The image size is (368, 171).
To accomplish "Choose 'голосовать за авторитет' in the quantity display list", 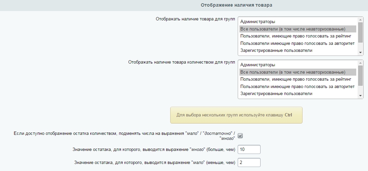I will pyautogui.click(x=297, y=86).
